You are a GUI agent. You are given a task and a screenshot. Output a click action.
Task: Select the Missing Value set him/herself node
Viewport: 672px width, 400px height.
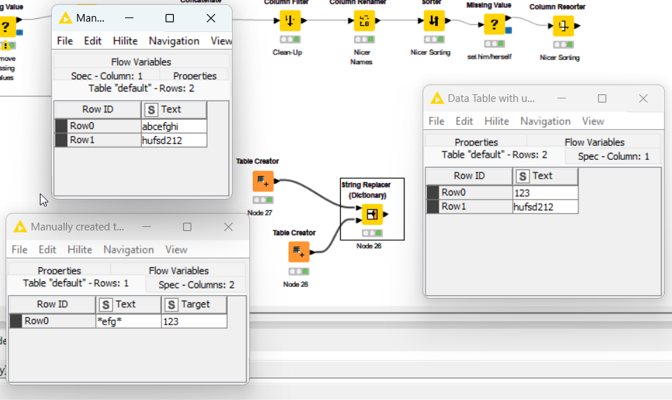click(494, 24)
